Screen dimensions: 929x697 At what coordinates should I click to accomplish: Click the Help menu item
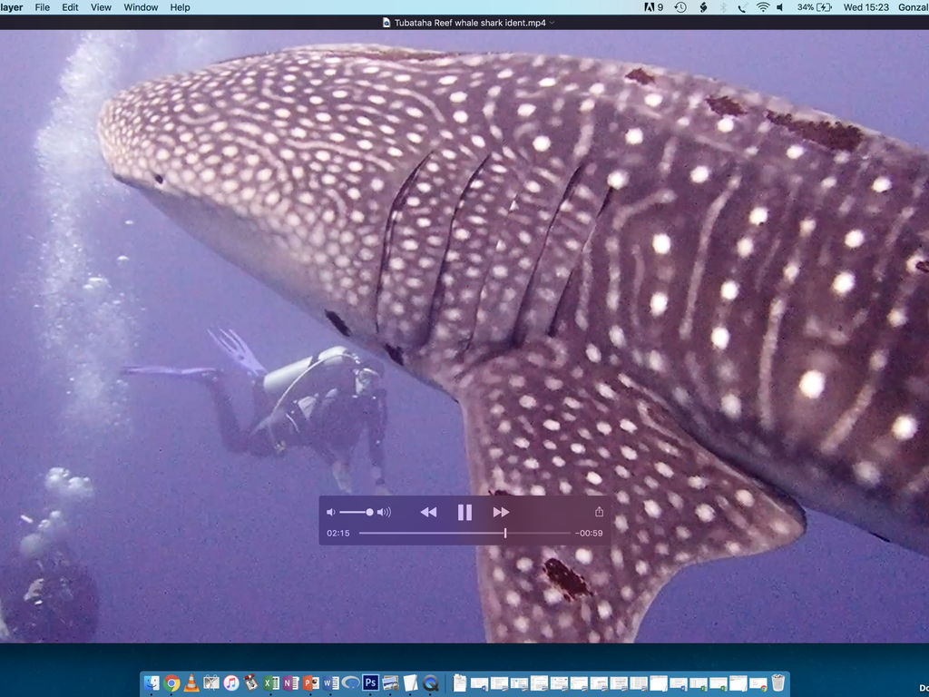coord(181,7)
